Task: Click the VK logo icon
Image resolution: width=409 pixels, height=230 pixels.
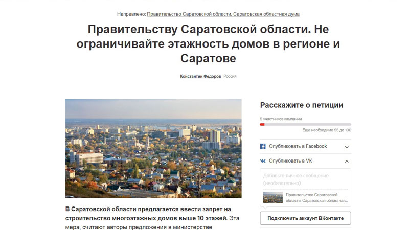Action: coord(263,160)
